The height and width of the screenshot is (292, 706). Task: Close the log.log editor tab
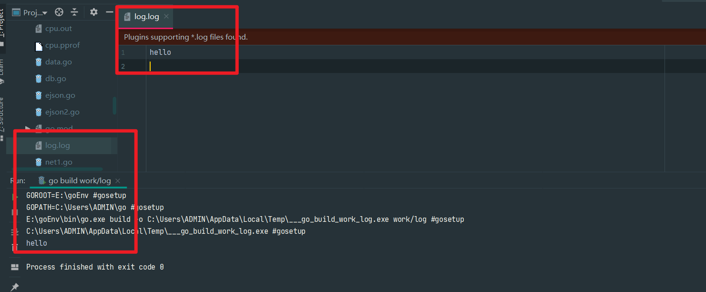(166, 16)
